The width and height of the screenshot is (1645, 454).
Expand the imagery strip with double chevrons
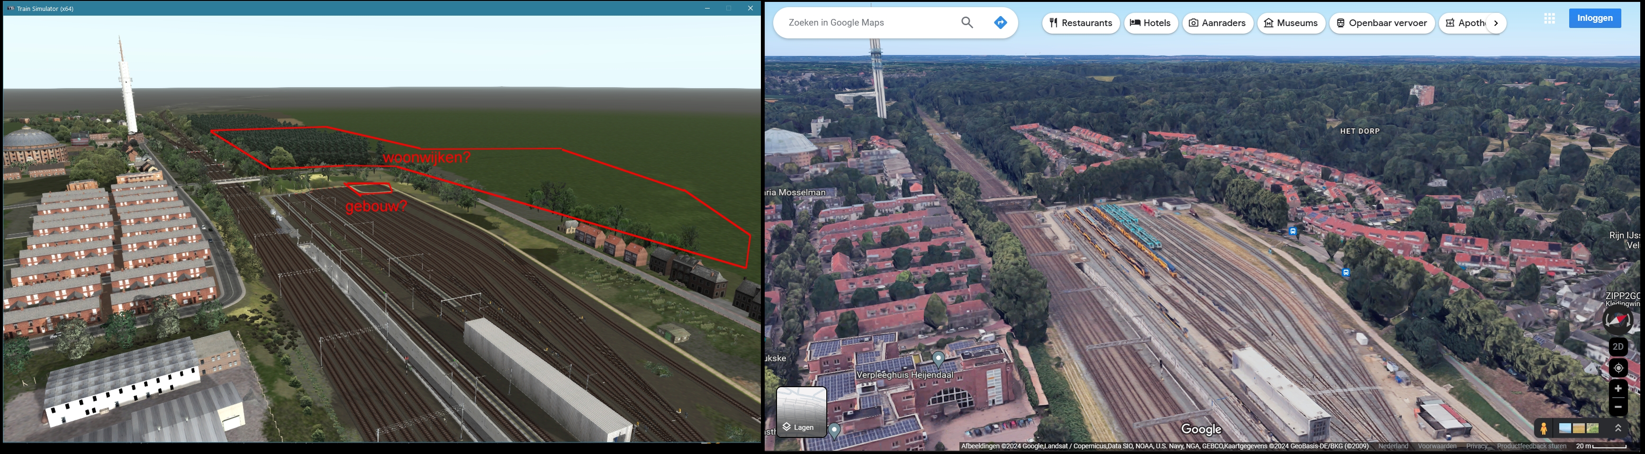click(x=1618, y=428)
